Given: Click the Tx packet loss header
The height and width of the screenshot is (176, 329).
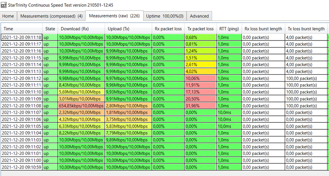Looking at the screenshot, I should pyautogui.click(x=200, y=29).
